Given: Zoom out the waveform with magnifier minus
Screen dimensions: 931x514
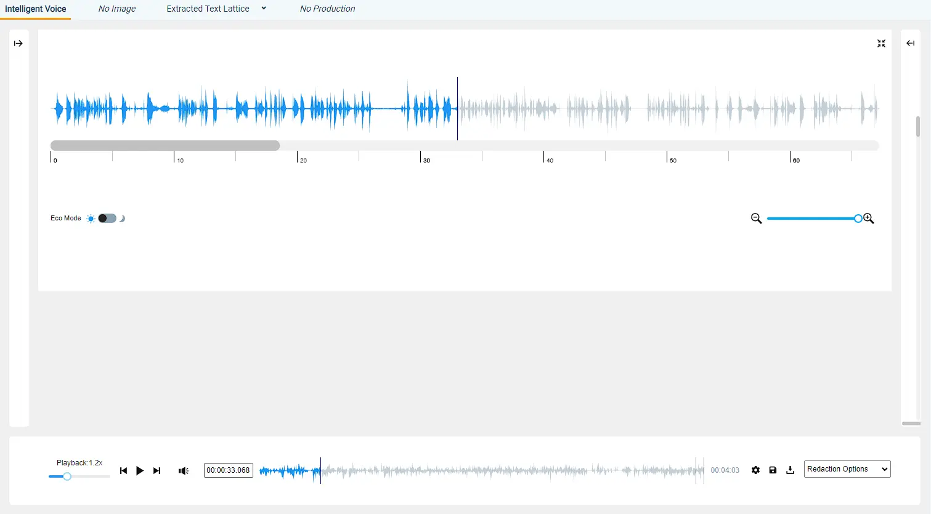Looking at the screenshot, I should point(757,219).
